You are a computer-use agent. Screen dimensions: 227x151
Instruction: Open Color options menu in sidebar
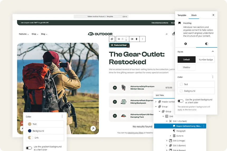213,77
